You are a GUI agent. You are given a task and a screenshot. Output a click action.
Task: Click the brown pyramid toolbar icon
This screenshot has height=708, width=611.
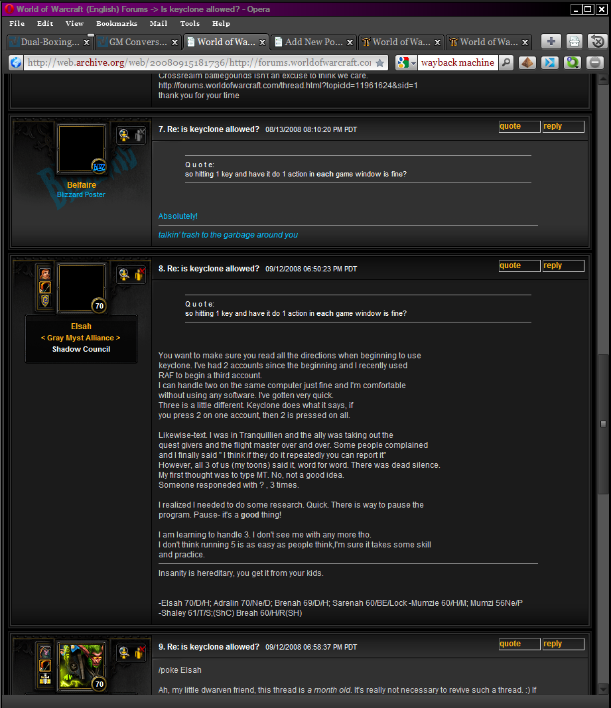[527, 63]
